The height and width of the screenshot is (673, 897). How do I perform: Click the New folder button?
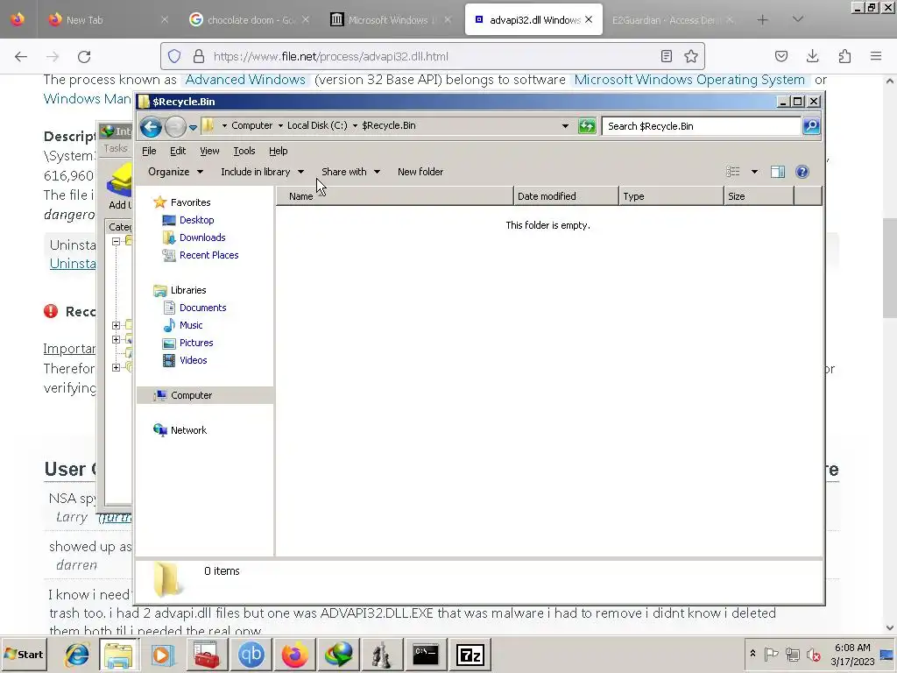[420, 172]
